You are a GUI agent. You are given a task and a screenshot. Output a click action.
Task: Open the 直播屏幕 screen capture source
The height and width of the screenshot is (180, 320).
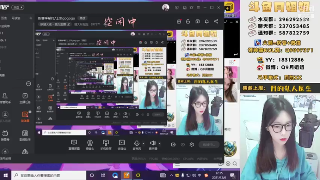point(74,145)
